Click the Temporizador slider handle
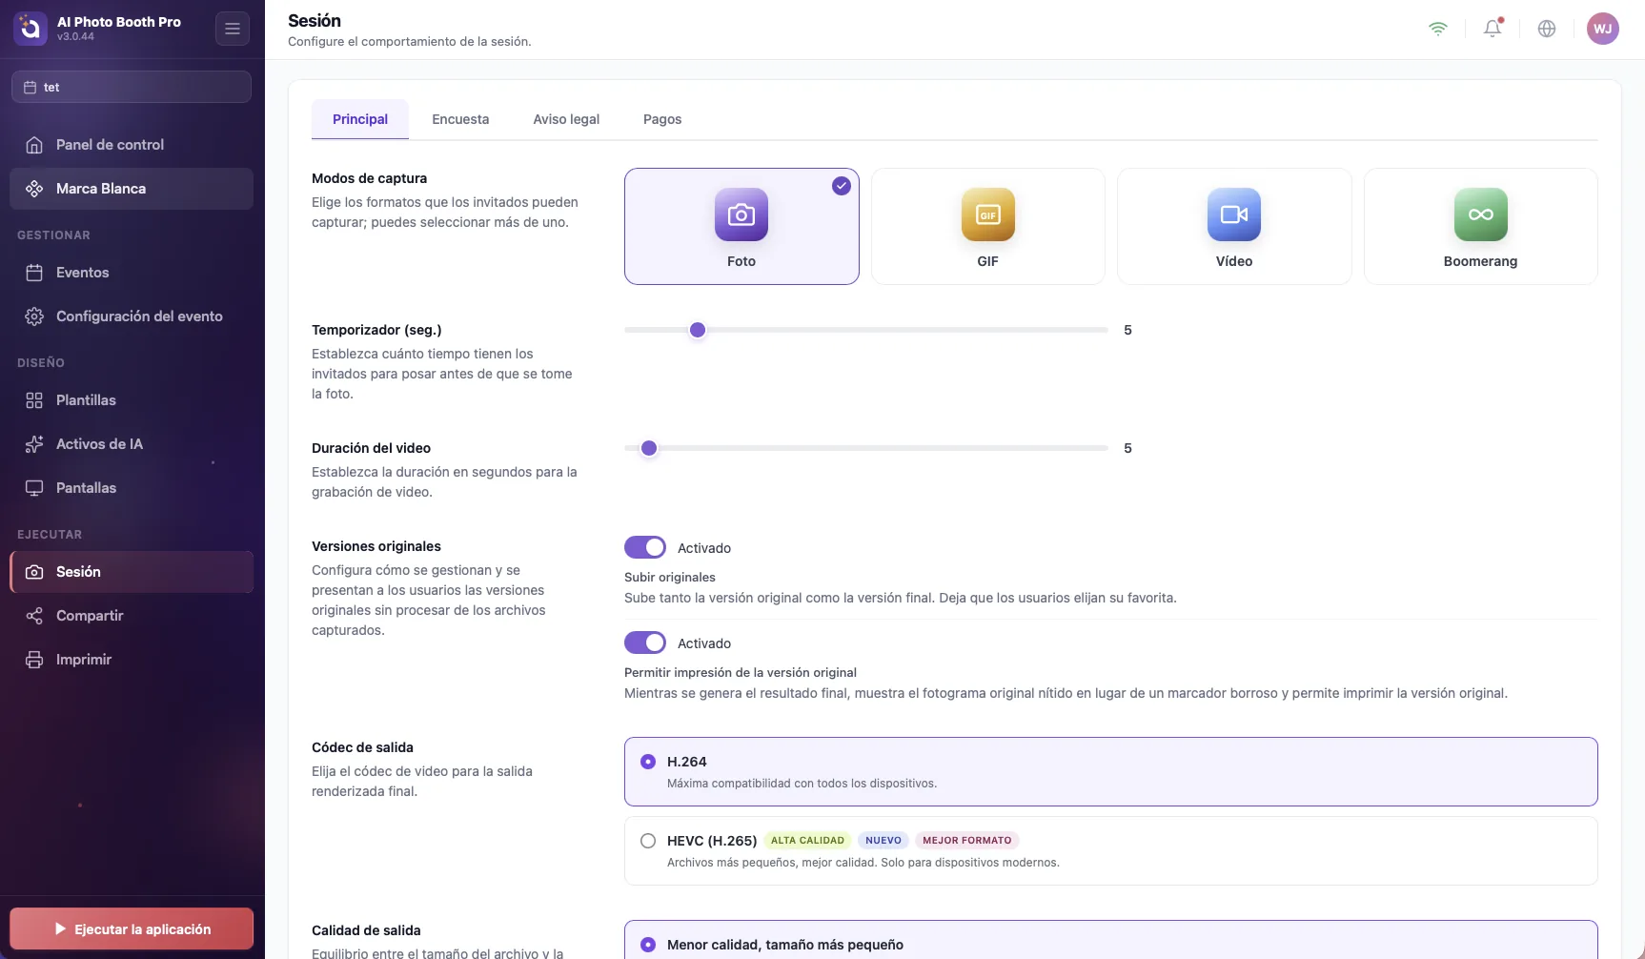The image size is (1645, 959). pos(698,330)
